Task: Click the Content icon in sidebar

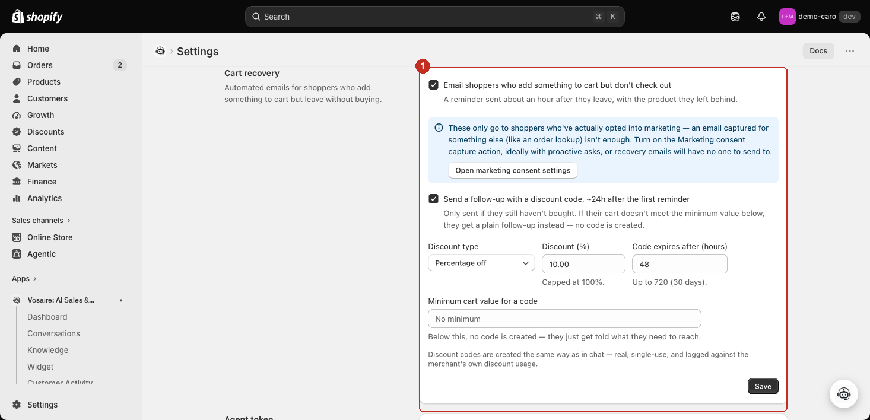Action: [x=17, y=148]
